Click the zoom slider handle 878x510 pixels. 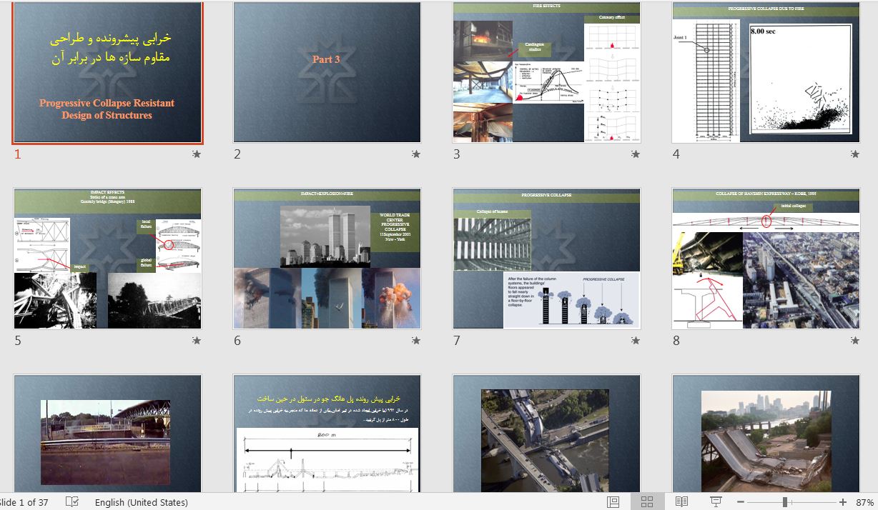[x=785, y=502]
